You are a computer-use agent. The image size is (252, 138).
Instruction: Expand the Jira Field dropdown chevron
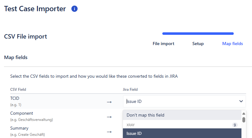(241, 101)
